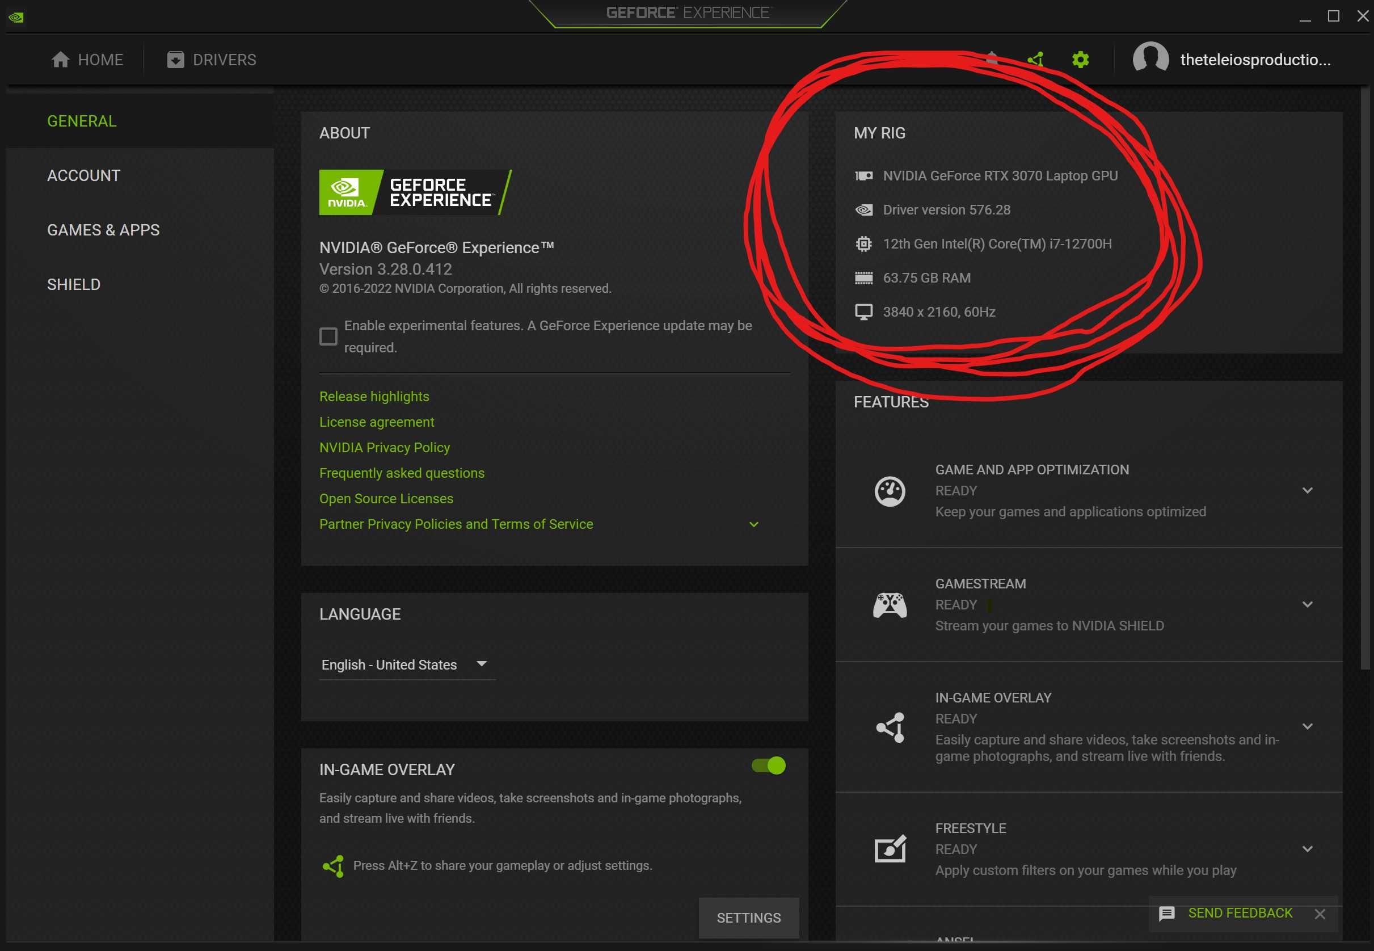Click the green share icon beside Alt+Z hint
The width and height of the screenshot is (1374, 951).
[x=333, y=866]
